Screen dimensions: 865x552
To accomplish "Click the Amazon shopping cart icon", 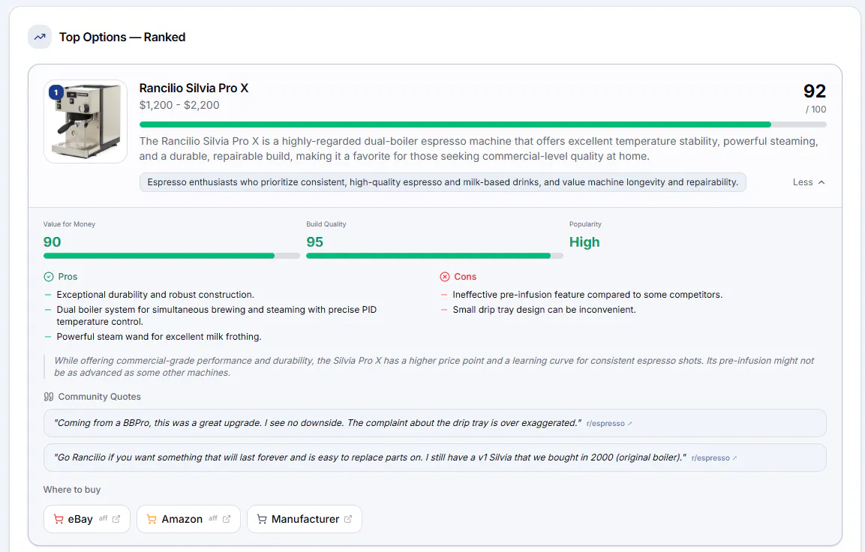I will coord(152,519).
